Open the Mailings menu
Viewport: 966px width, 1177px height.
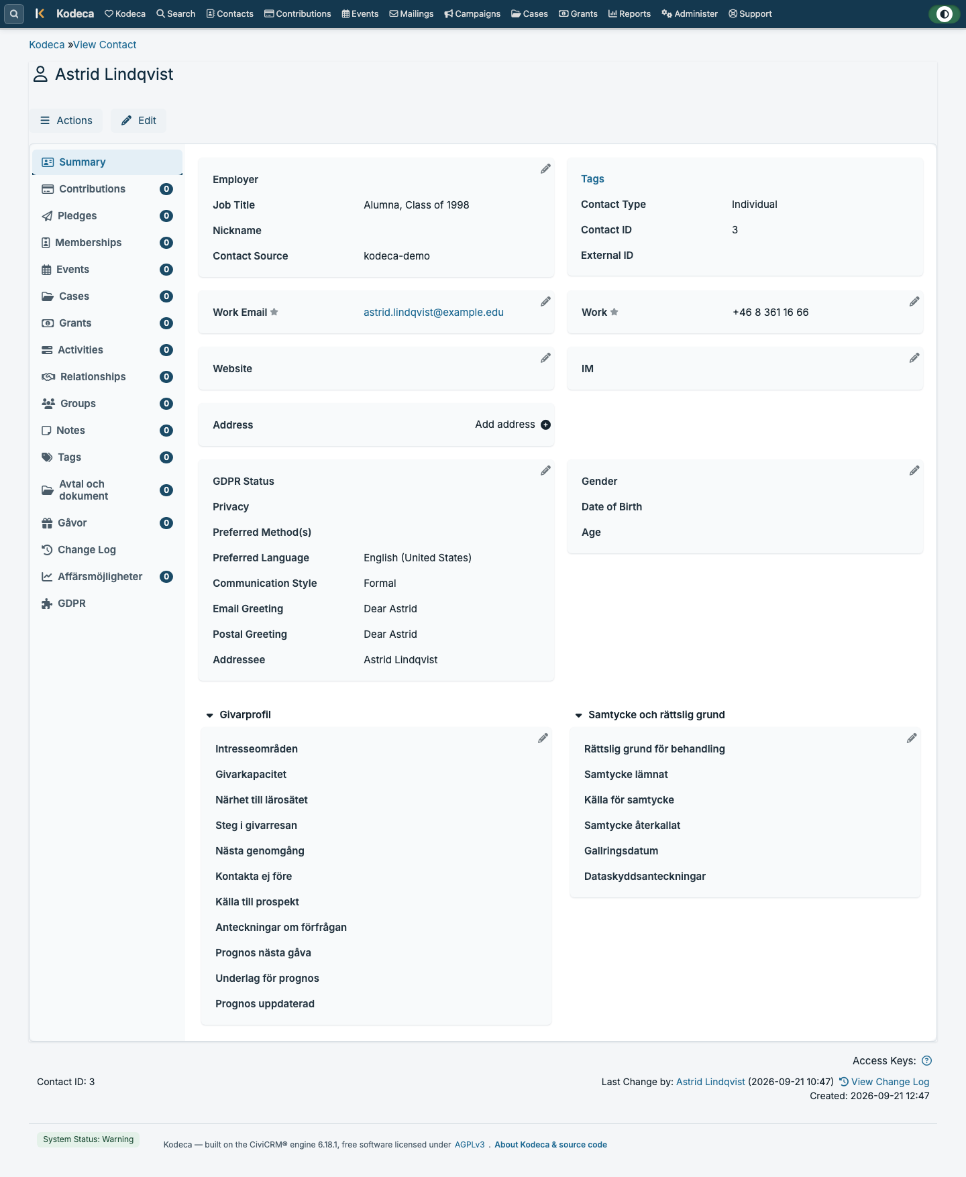pyautogui.click(x=411, y=13)
